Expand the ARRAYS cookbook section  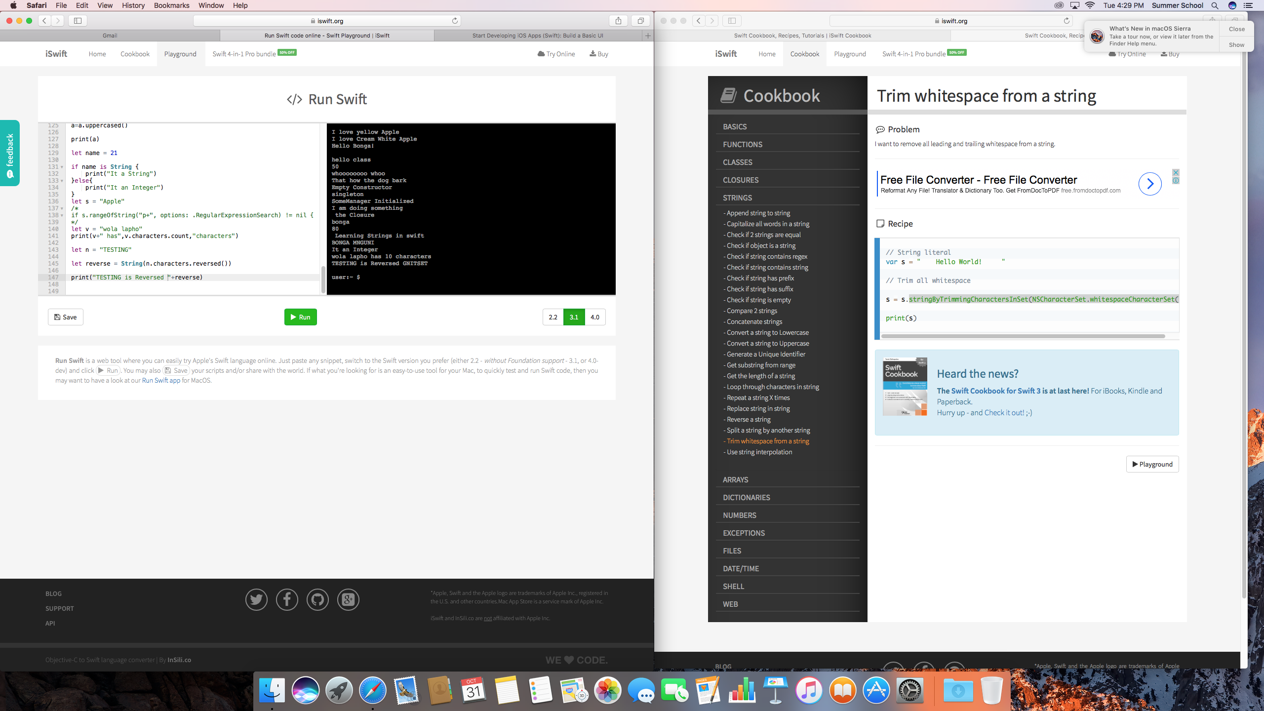[x=735, y=479]
